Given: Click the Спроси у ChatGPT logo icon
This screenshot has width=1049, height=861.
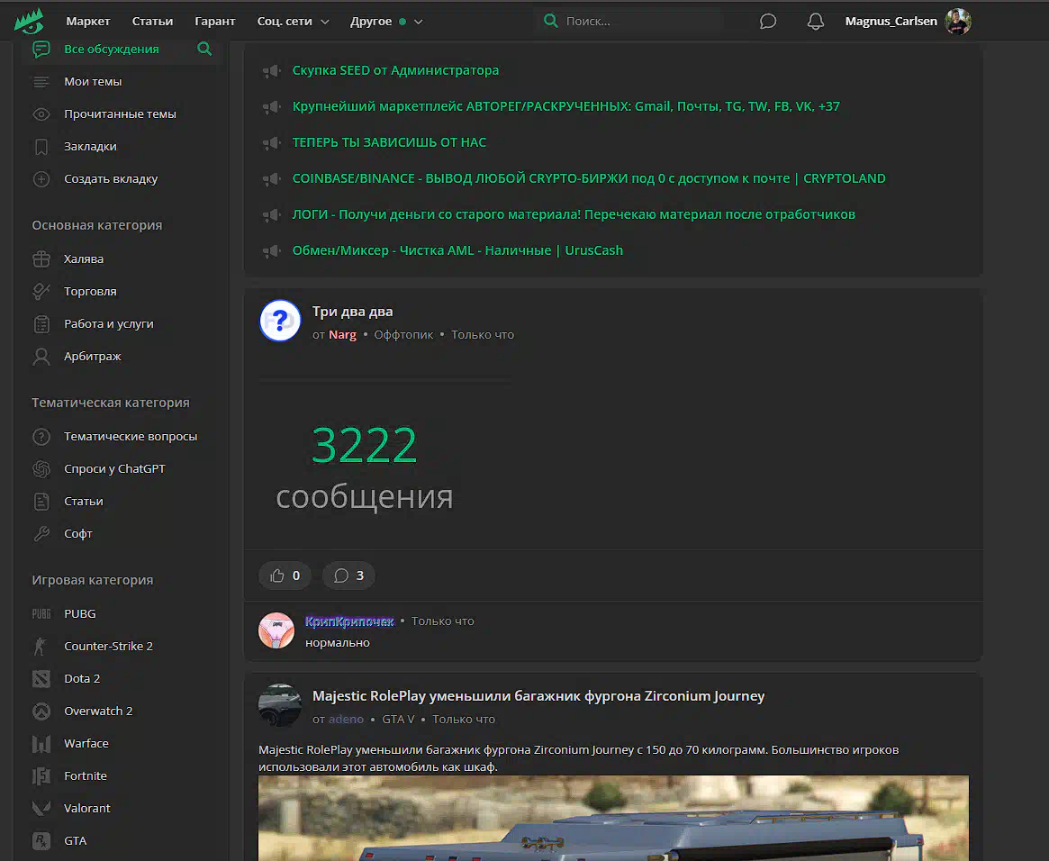Looking at the screenshot, I should pyautogui.click(x=41, y=469).
